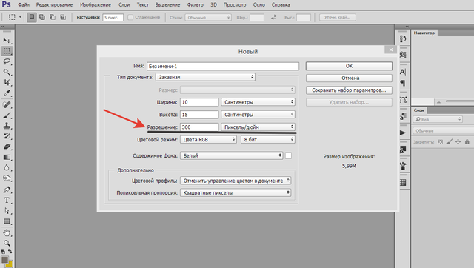Click the Отмена button
The height and width of the screenshot is (268, 474).
pos(349,78)
